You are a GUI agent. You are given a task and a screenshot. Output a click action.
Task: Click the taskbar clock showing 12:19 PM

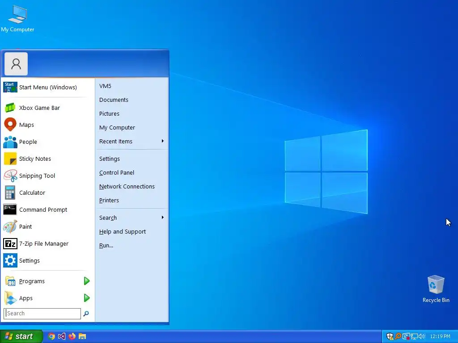440,336
